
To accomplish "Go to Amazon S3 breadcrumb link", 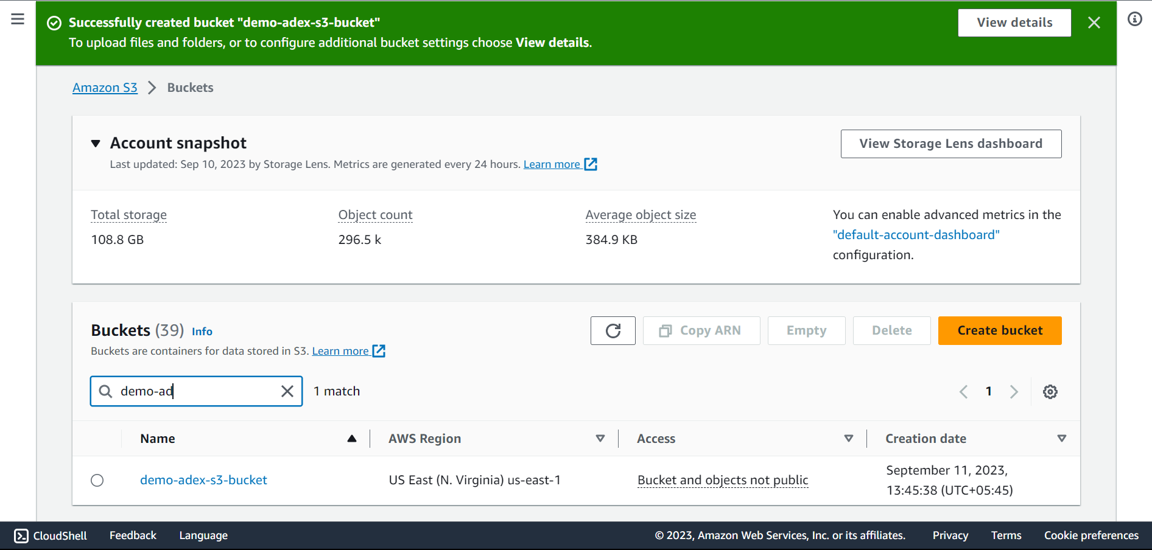I will (105, 88).
